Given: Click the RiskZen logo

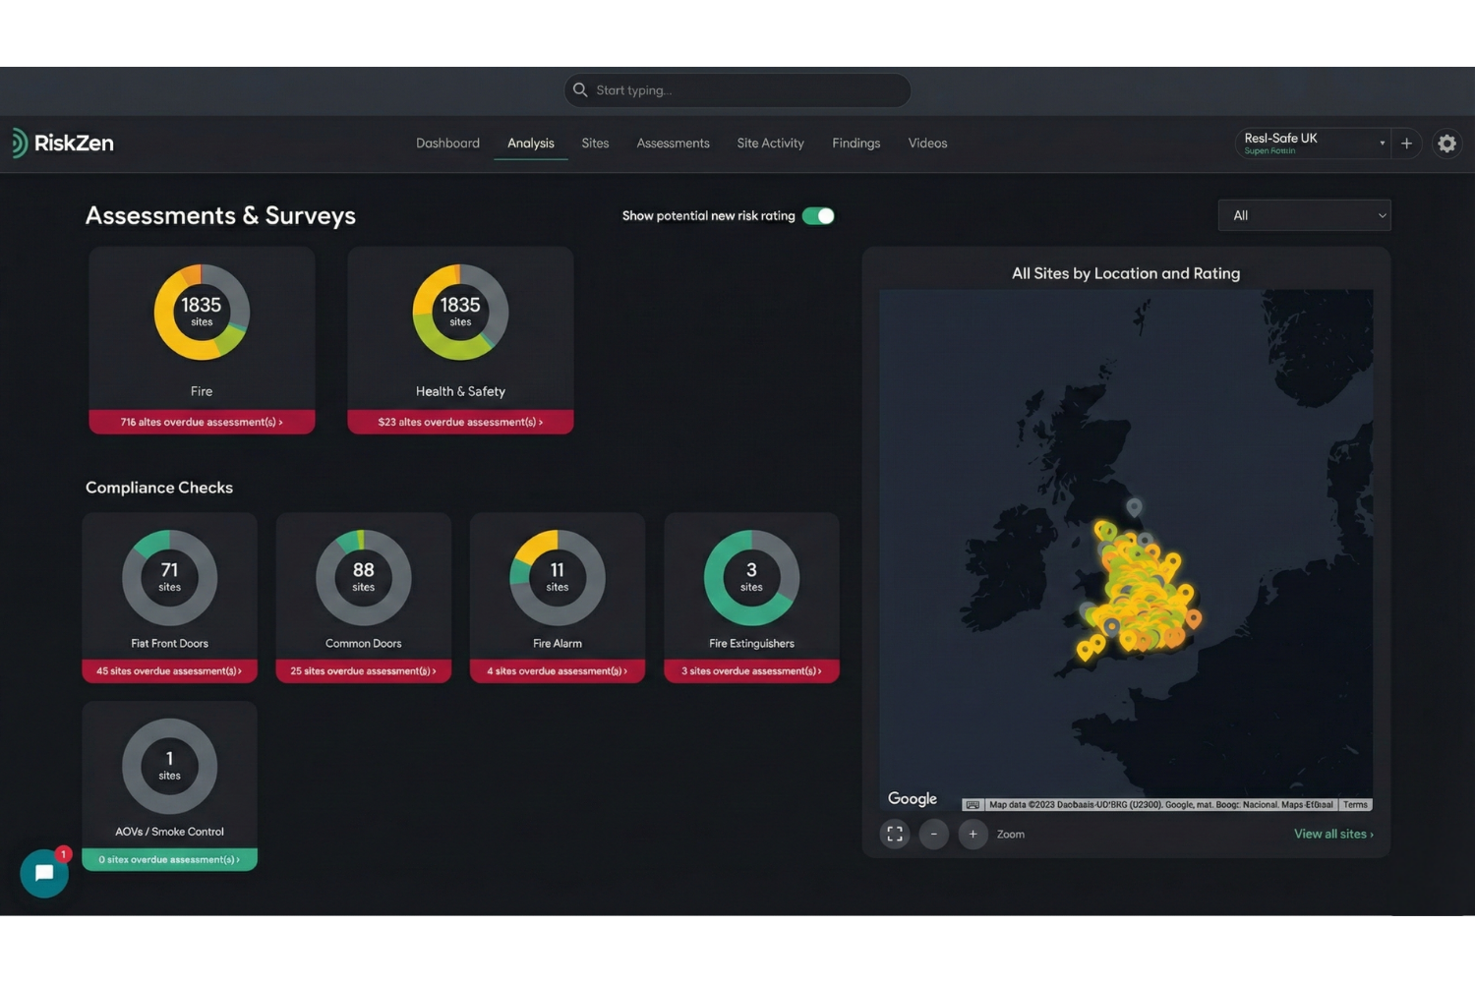Looking at the screenshot, I should [63, 143].
